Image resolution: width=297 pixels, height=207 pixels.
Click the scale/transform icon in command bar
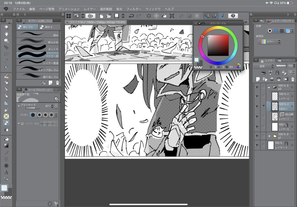click(172, 16)
